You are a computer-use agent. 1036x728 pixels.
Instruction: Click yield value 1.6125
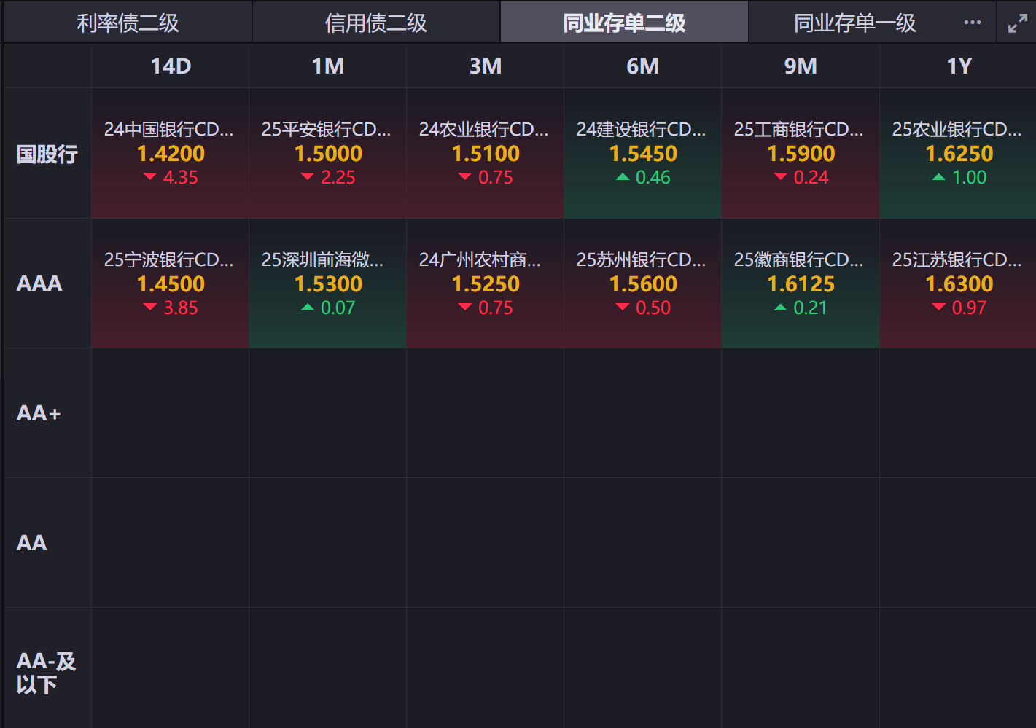(x=801, y=284)
